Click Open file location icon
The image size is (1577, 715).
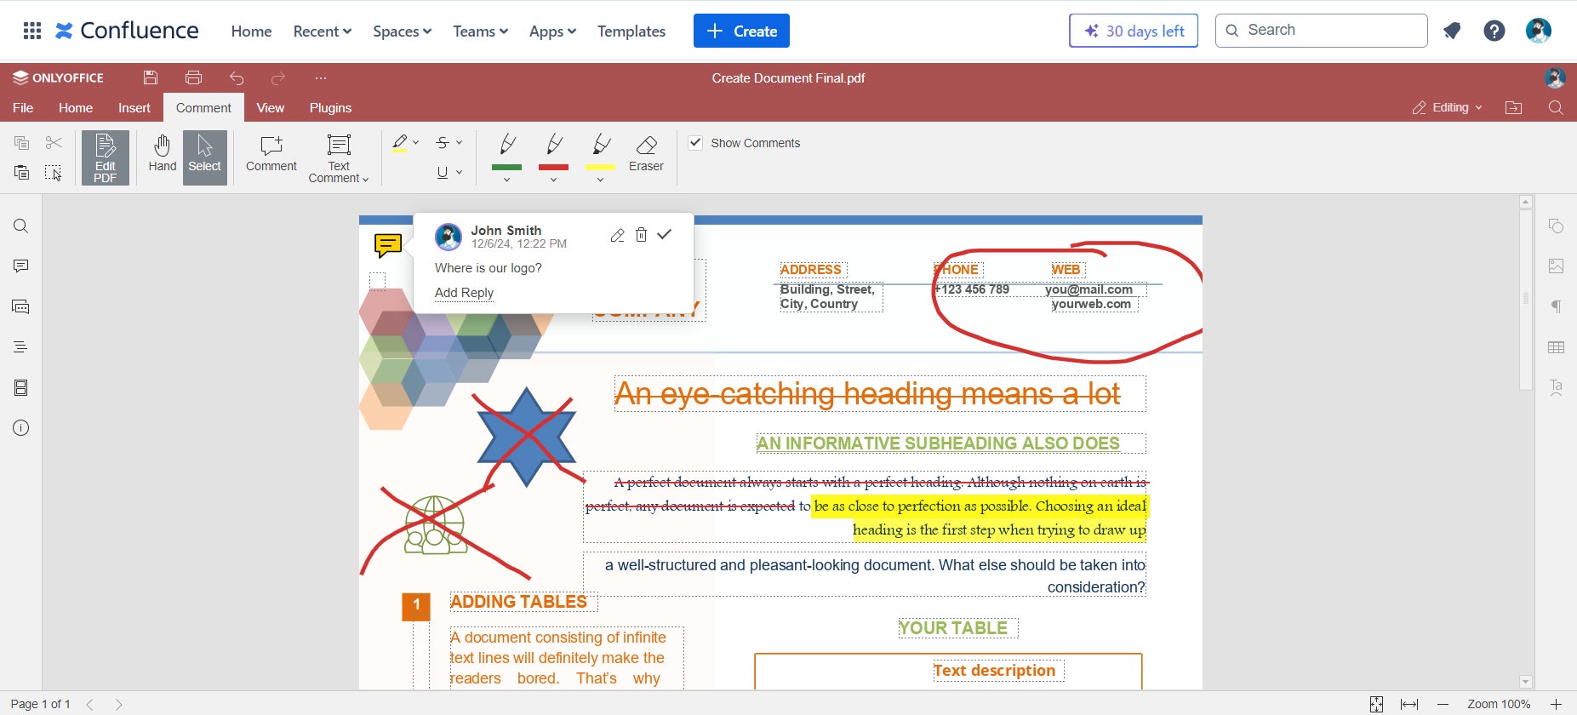pos(1513,108)
